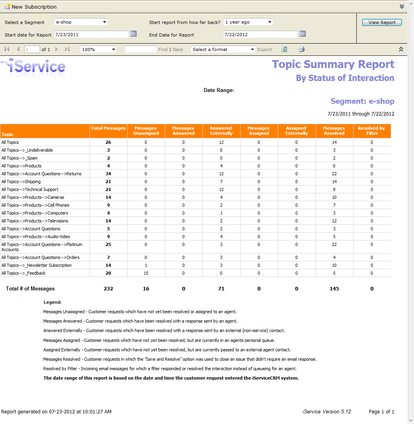Click the Next search link

tap(178, 50)
